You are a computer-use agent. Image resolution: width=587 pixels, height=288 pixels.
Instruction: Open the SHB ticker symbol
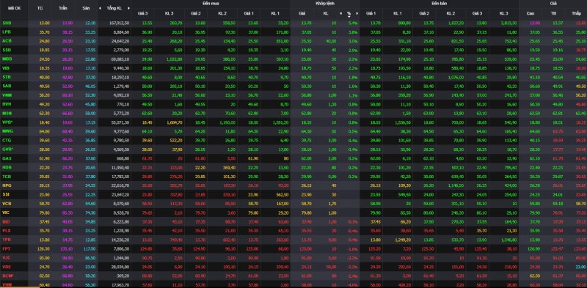click(x=7, y=23)
